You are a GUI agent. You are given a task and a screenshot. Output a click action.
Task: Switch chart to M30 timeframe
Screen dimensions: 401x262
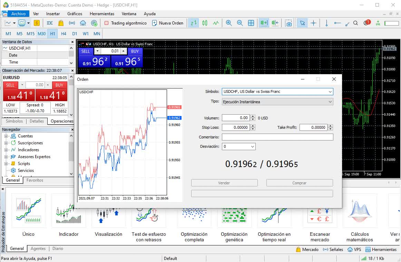click(x=41, y=33)
